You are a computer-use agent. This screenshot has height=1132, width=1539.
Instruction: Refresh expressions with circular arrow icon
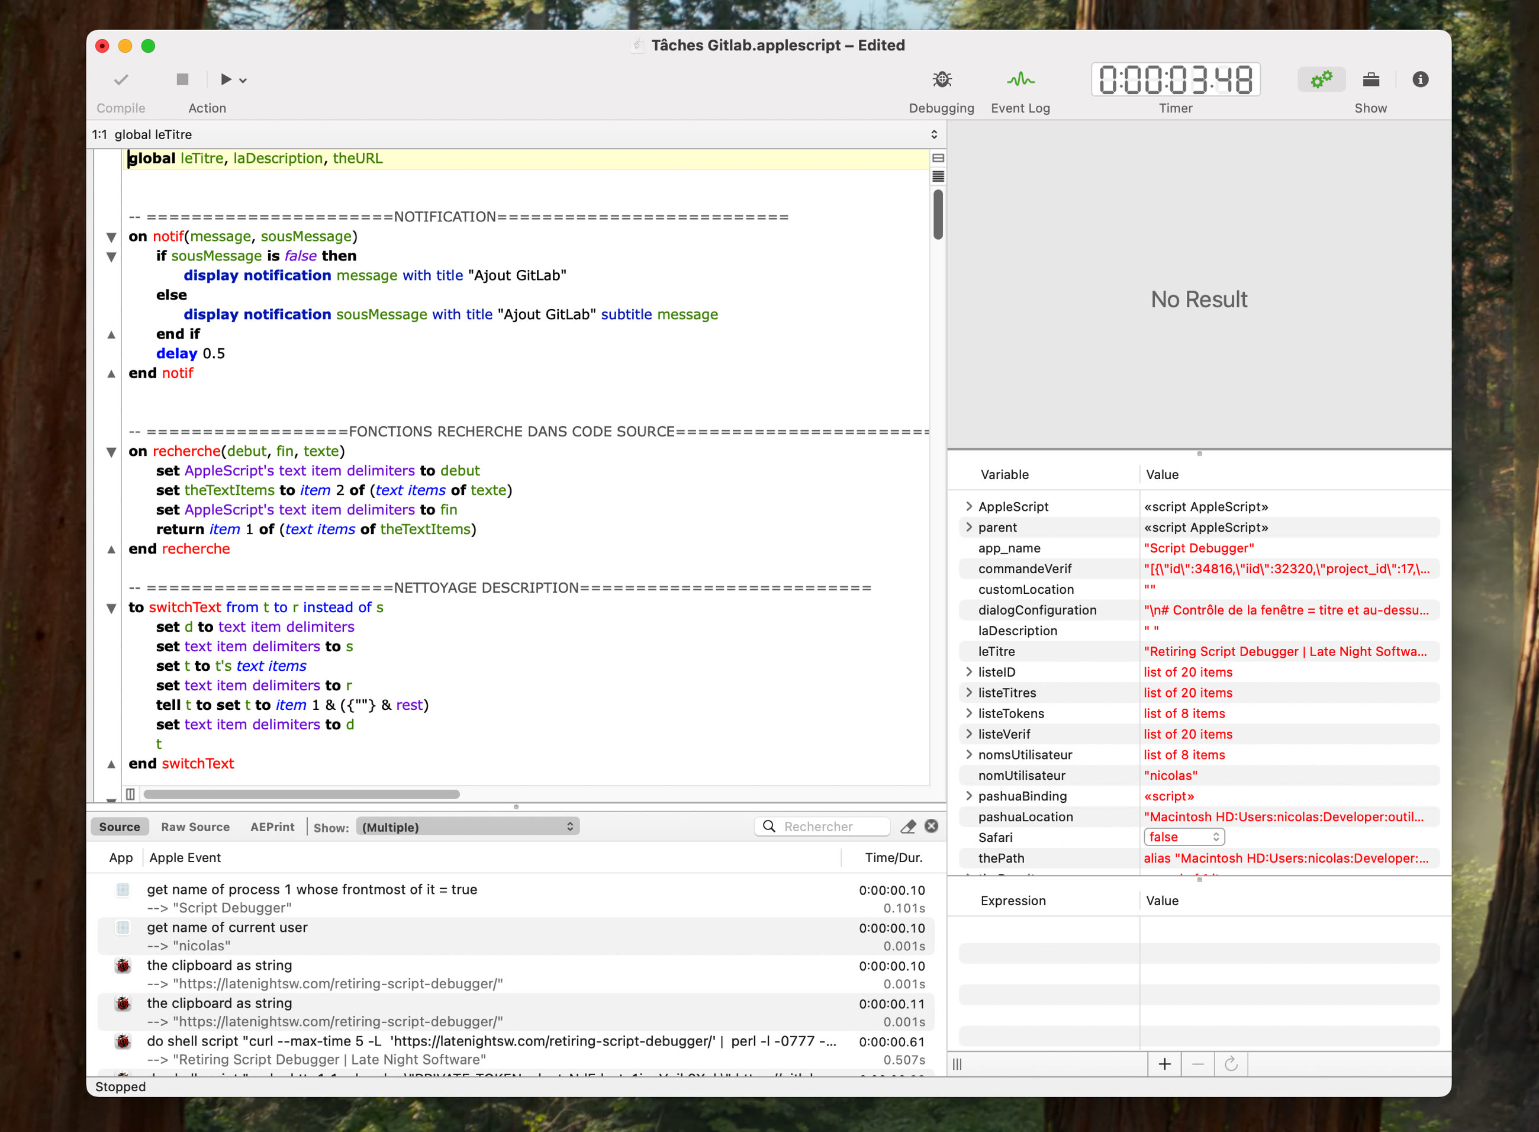(x=1231, y=1063)
